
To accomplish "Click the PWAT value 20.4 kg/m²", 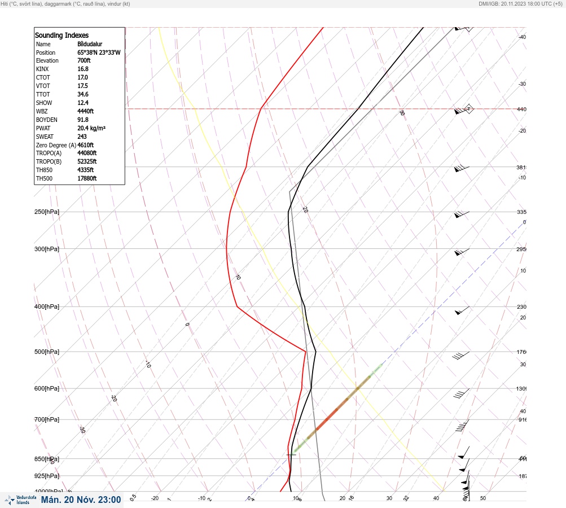I will [91, 128].
